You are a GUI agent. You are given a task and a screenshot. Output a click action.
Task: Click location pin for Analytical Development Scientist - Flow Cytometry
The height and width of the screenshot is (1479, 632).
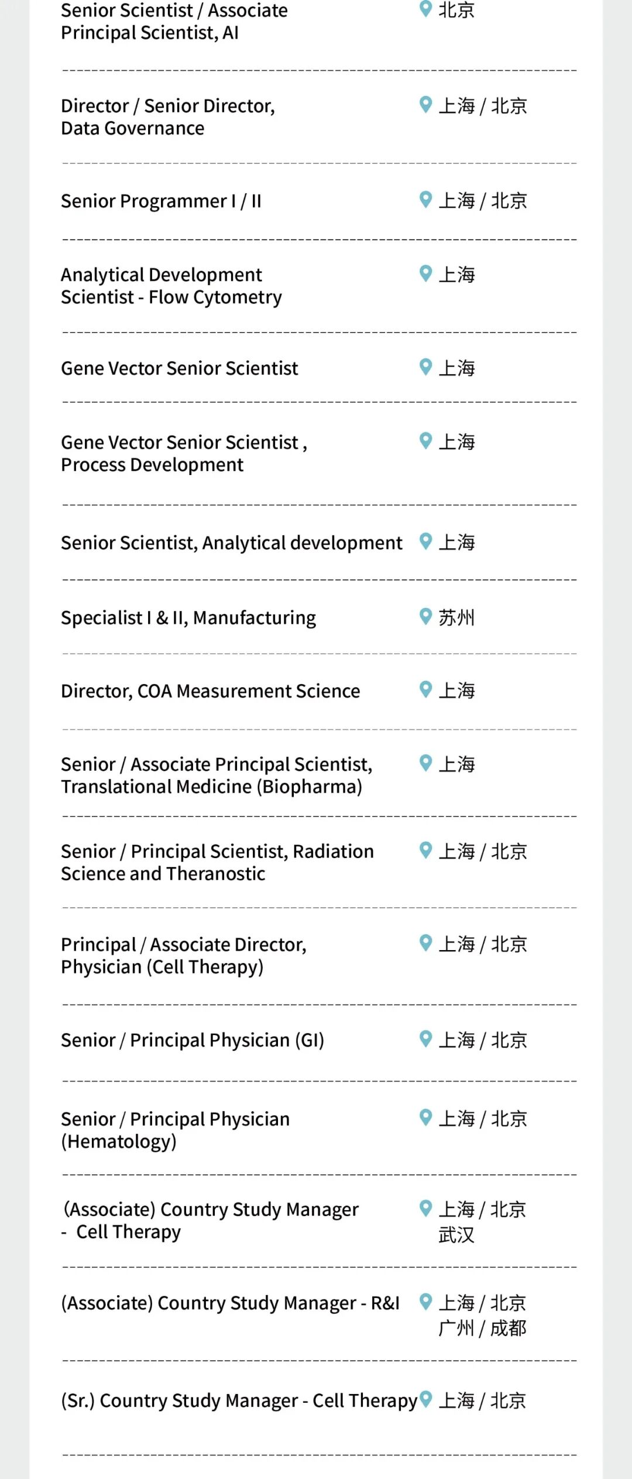click(426, 274)
